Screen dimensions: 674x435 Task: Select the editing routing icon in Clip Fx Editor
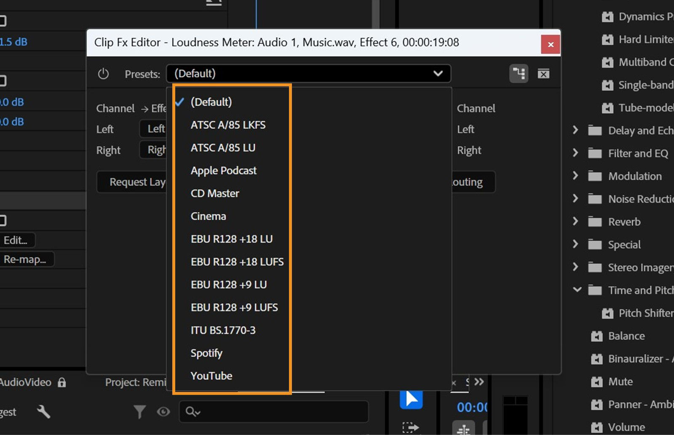point(519,73)
